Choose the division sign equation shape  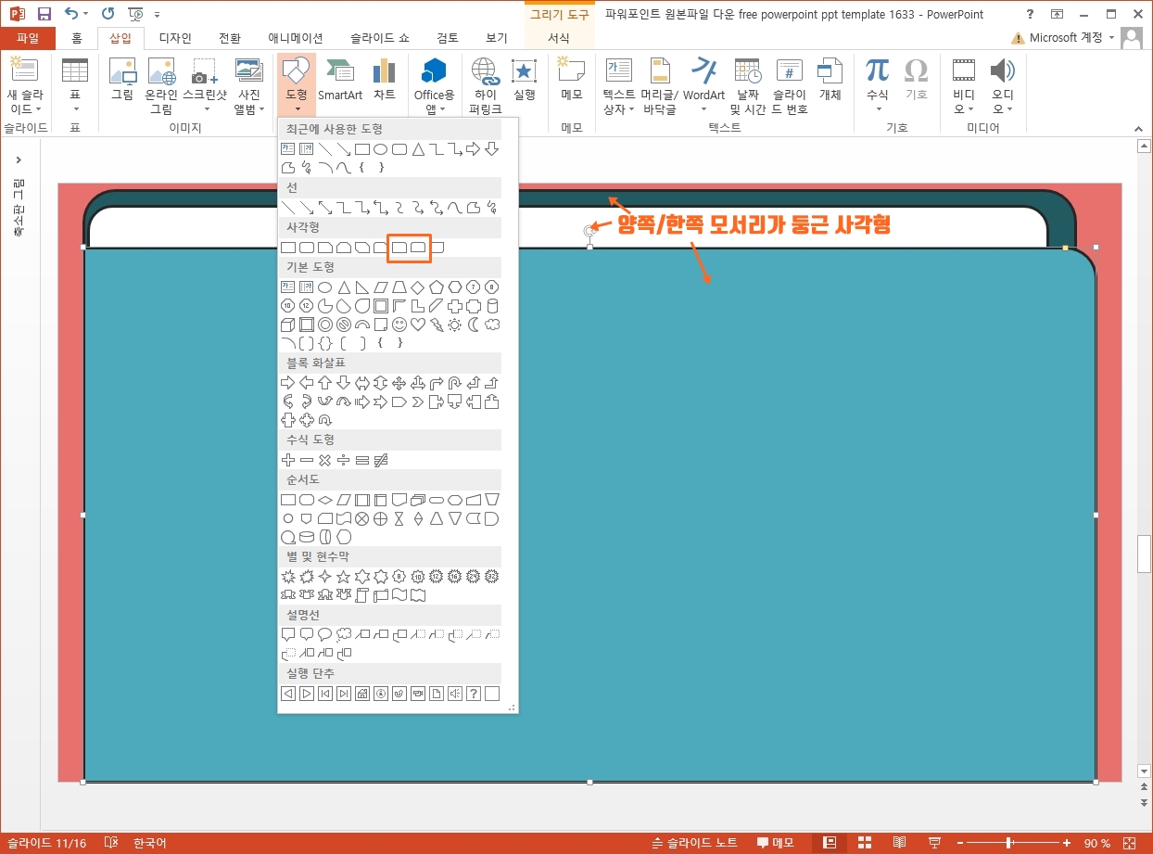pos(344,460)
